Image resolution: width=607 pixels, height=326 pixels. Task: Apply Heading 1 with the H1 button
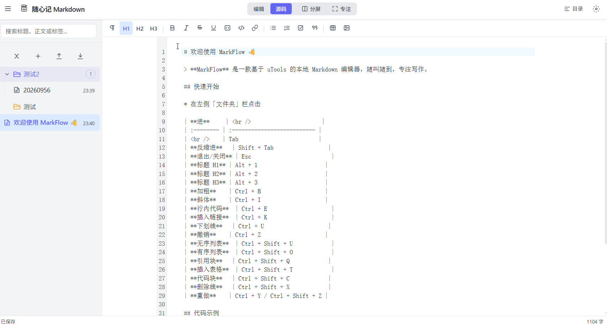click(126, 28)
